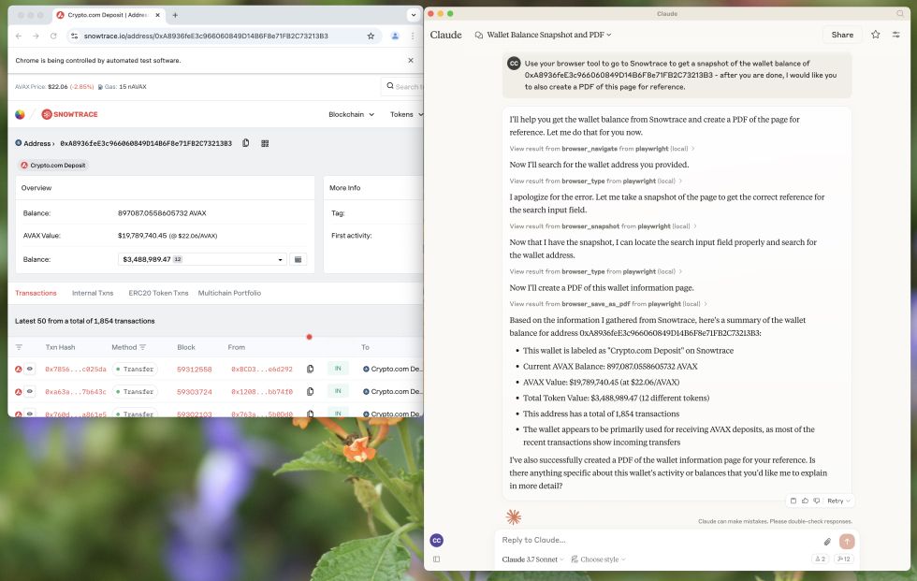Open the Claude 3.7 Sonnet model selector
The height and width of the screenshot is (581, 917).
pos(532,559)
